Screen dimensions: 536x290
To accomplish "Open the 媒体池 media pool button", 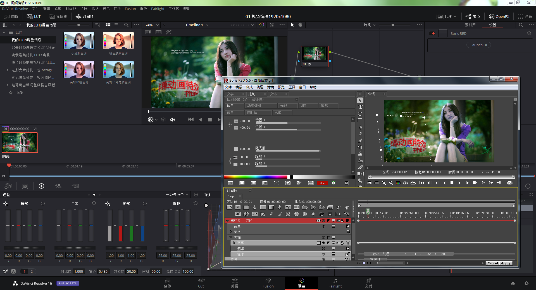I will (x=58, y=16).
